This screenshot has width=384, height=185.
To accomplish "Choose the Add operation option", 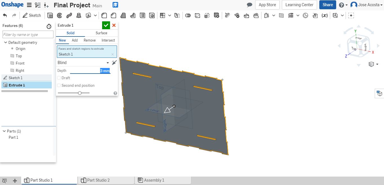I will coord(75,40).
